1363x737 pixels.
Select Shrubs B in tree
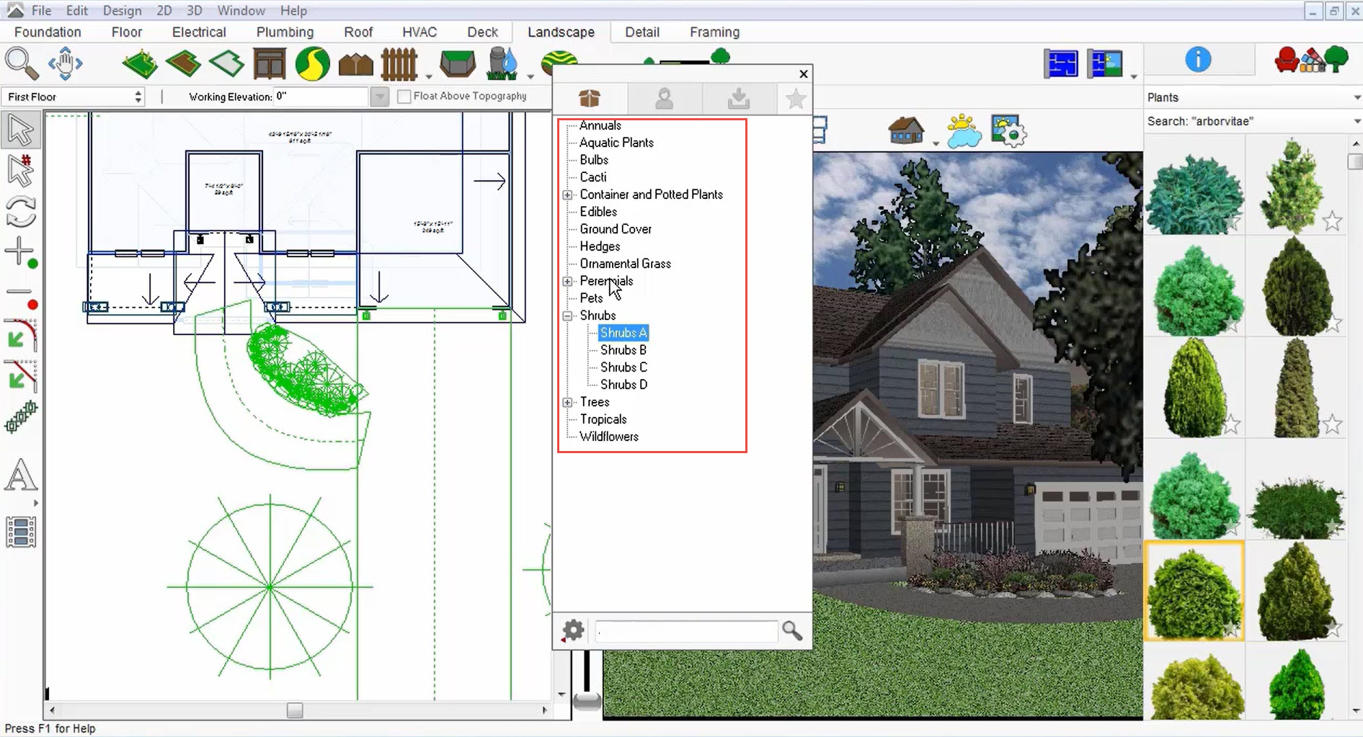(623, 350)
